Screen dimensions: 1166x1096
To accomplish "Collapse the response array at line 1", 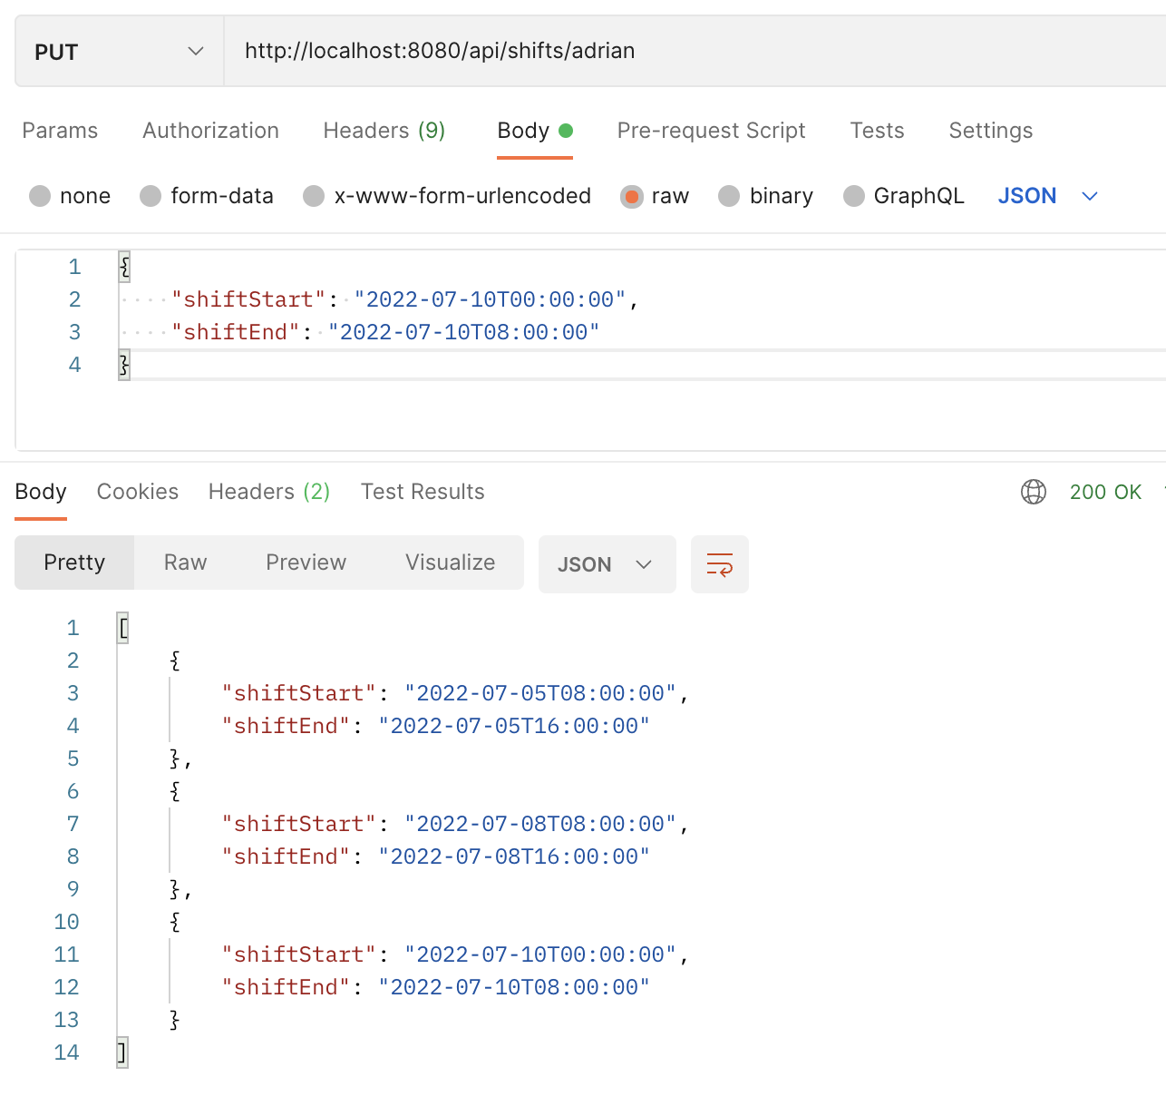I will [x=123, y=628].
